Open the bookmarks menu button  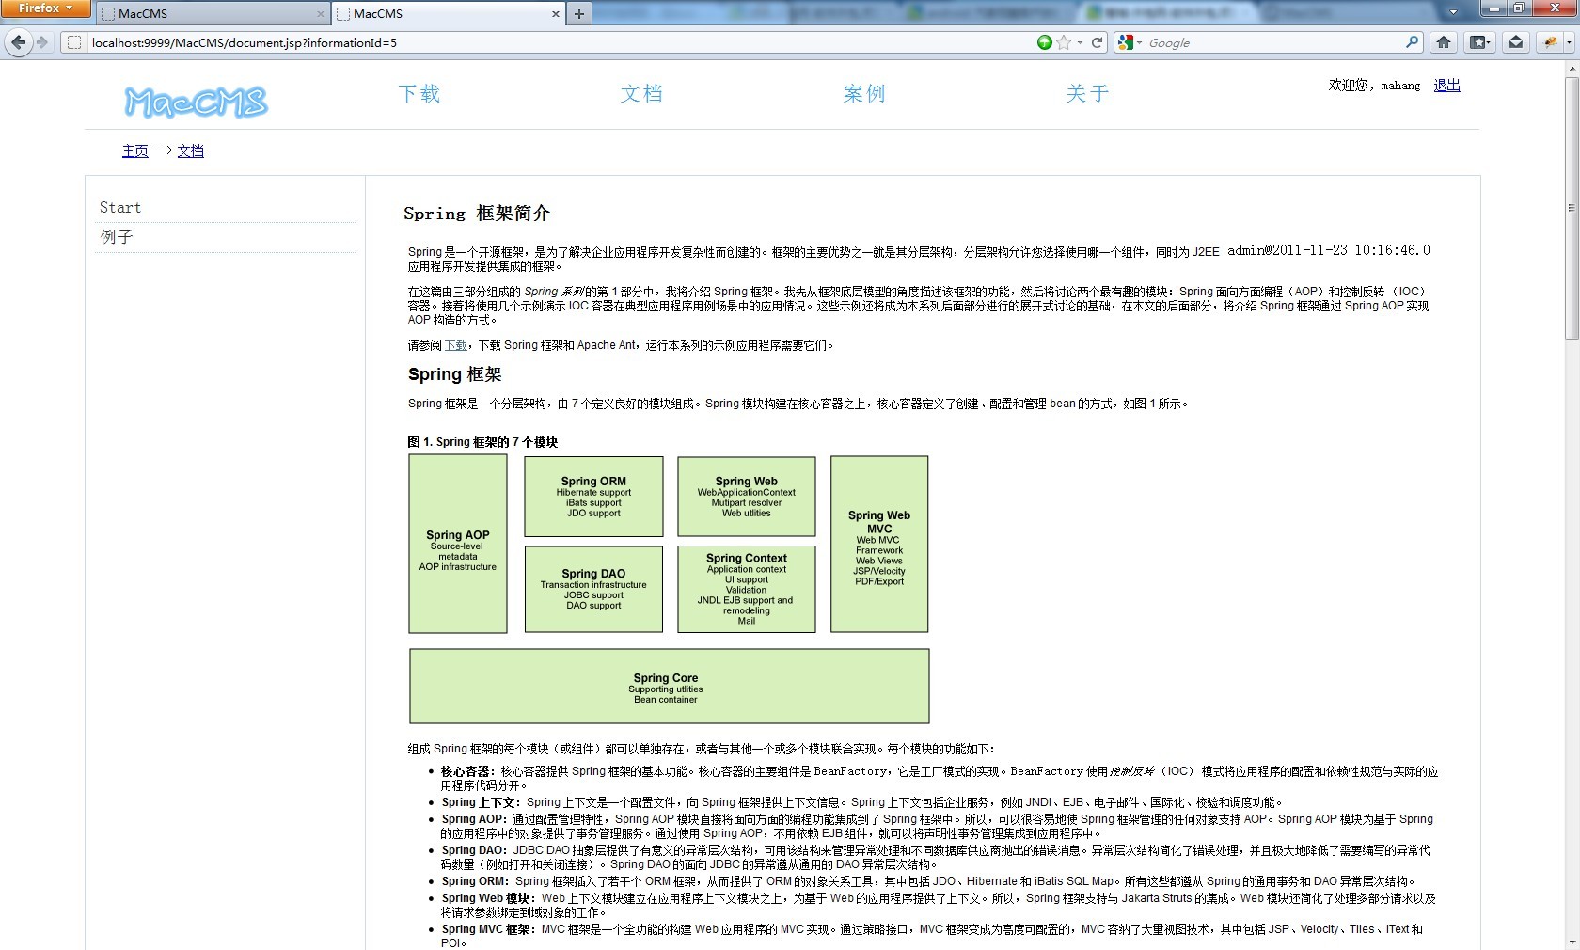click(1480, 42)
